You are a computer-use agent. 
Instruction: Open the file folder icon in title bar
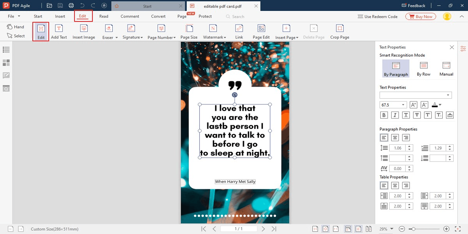pyautogui.click(x=49, y=6)
